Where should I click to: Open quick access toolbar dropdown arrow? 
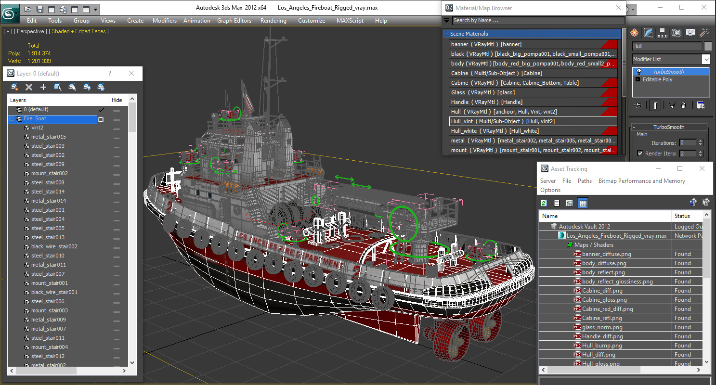96,9
